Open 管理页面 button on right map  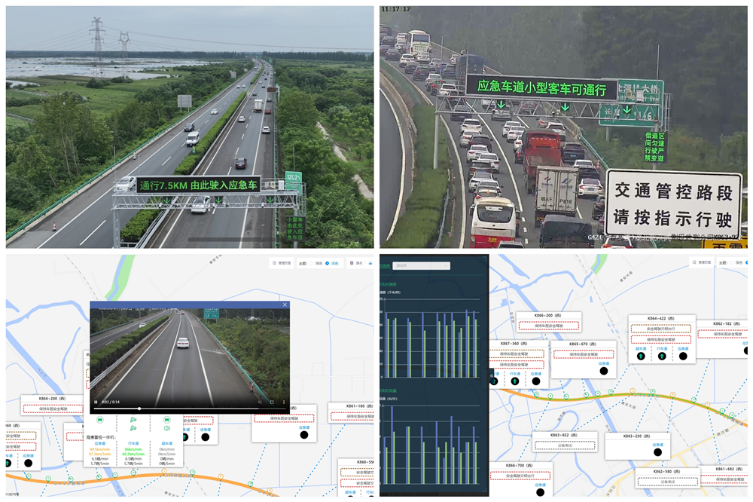[x=702, y=263]
